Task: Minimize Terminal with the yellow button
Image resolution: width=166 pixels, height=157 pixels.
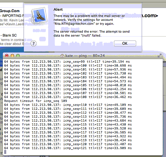Action: pos(12,56)
